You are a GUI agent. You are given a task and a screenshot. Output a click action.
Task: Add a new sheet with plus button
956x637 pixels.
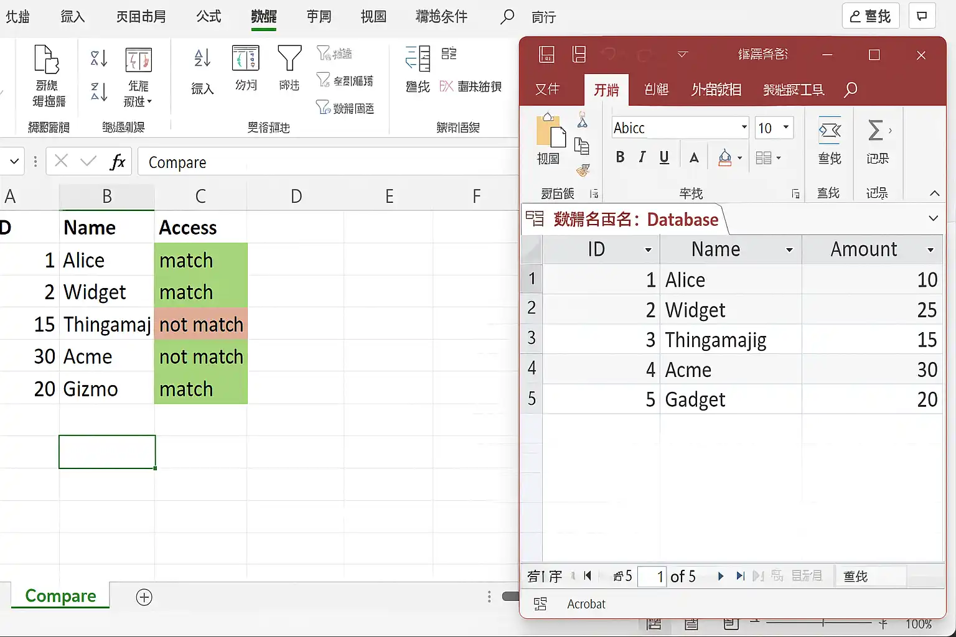(x=144, y=597)
